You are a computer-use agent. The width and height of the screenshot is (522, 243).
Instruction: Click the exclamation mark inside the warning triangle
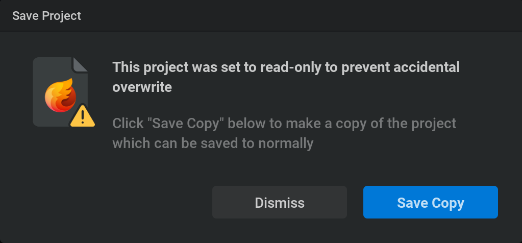click(83, 117)
